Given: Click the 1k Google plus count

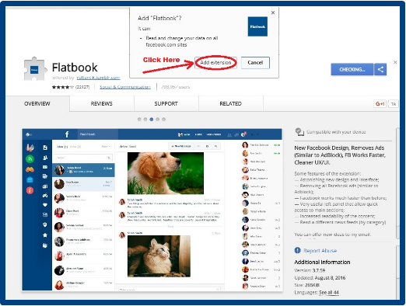Looking at the screenshot, I should coord(394,104).
